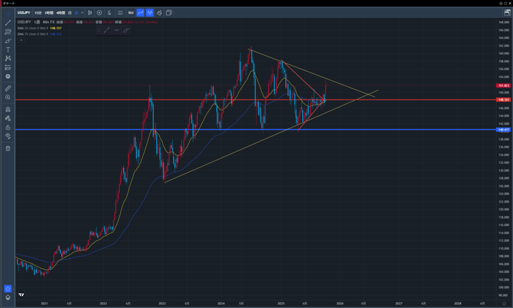Screen dimensions: 513x308
Task: Hide all drawings with eye icon
Action: tap(8, 135)
